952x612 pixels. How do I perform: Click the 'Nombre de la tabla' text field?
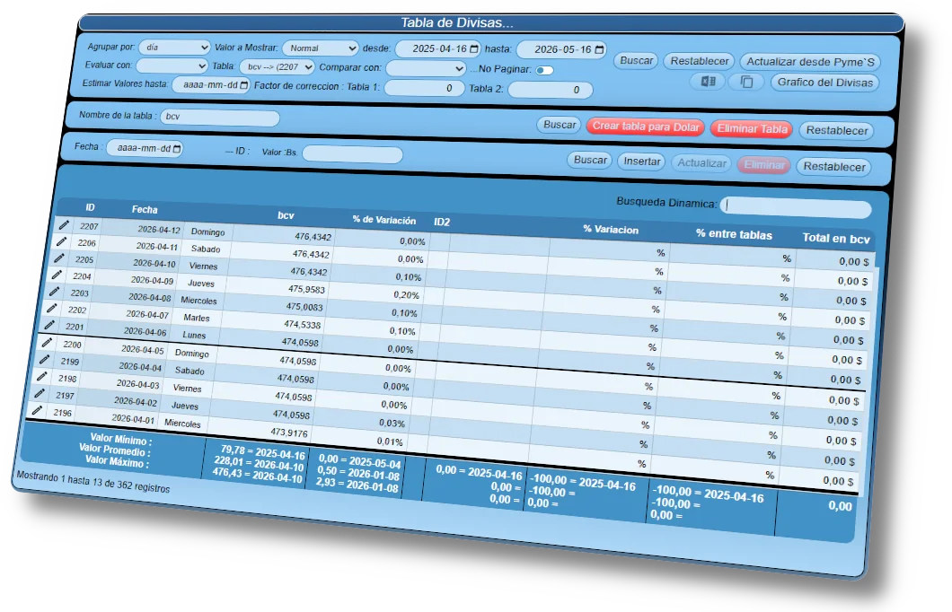pyautogui.click(x=220, y=118)
